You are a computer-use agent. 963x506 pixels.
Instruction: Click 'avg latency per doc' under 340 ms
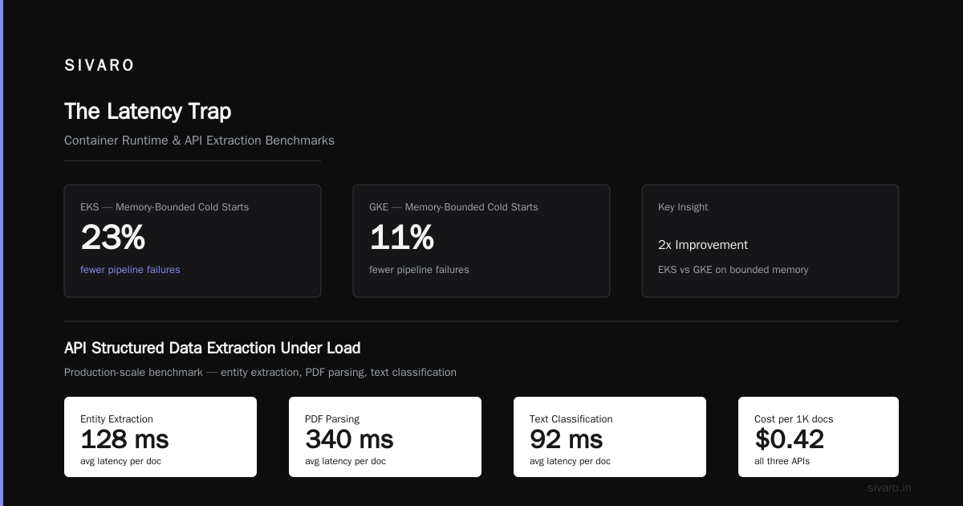coord(345,461)
